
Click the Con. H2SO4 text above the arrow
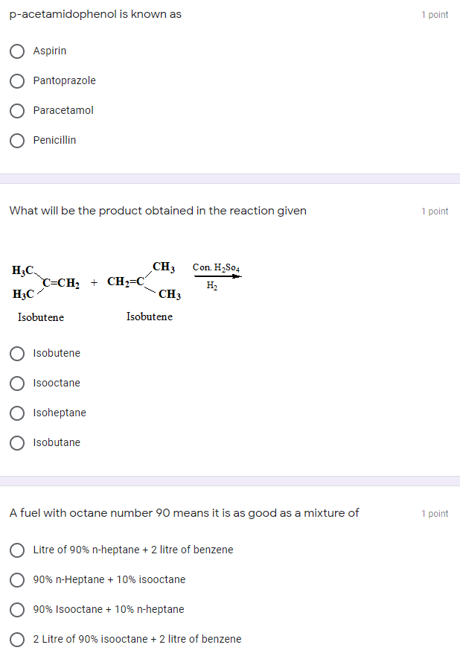pos(216,266)
